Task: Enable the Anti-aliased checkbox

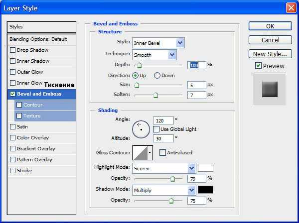Action: pos(162,152)
